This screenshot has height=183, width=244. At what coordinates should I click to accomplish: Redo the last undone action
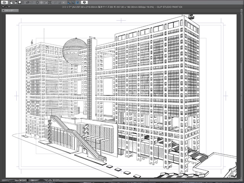pyautogui.click(x=32, y=3)
